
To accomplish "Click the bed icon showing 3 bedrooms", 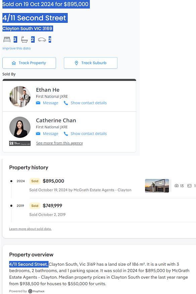I will click(x=7, y=39).
